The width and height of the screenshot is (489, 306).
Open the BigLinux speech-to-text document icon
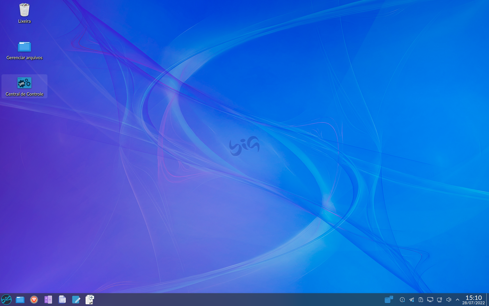click(90, 300)
